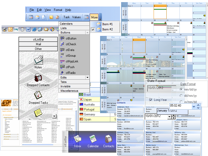Select the ctCheck control icon
Screen dimensions: 208x156
coord(62,44)
